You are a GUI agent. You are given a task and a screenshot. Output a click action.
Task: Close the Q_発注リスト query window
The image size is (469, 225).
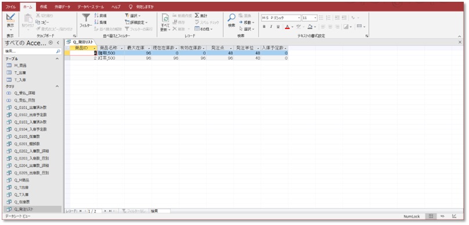pos(460,42)
